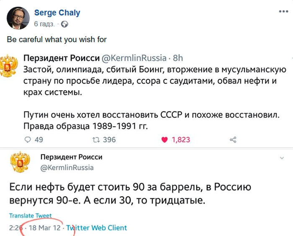This screenshot has width=293, height=236.
Task: Open the post's three-dot options menu
Action: coord(283,12)
